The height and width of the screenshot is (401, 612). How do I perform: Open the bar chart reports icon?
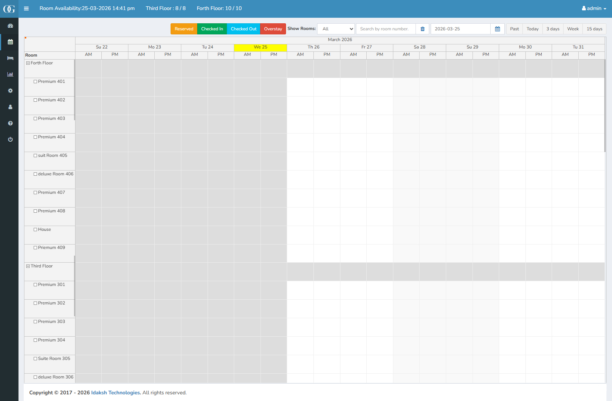pos(10,74)
